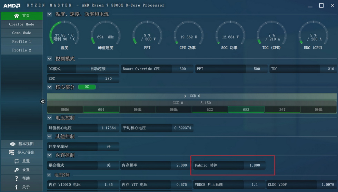The height and width of the screenshot is (192, 338).
Task: Toggle 耦合模式 关 value
Action: 108,165
